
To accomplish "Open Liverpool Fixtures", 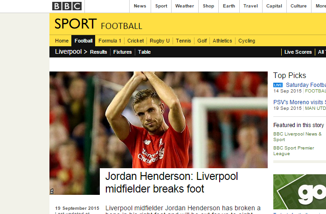I will click(x=123, y=52).
